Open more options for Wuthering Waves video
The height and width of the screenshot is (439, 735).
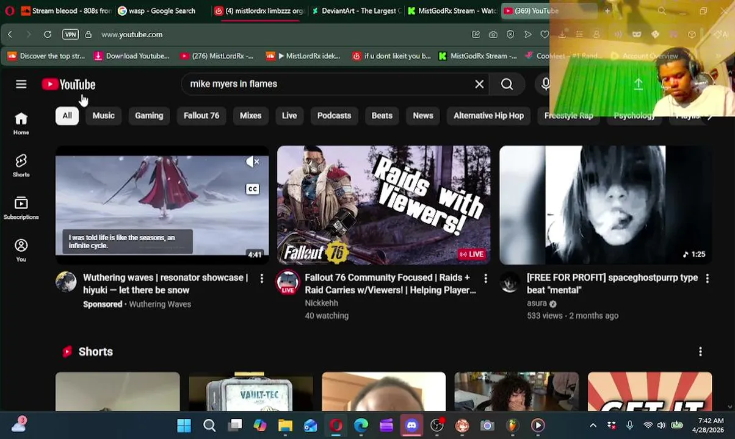tap(262, 278)
